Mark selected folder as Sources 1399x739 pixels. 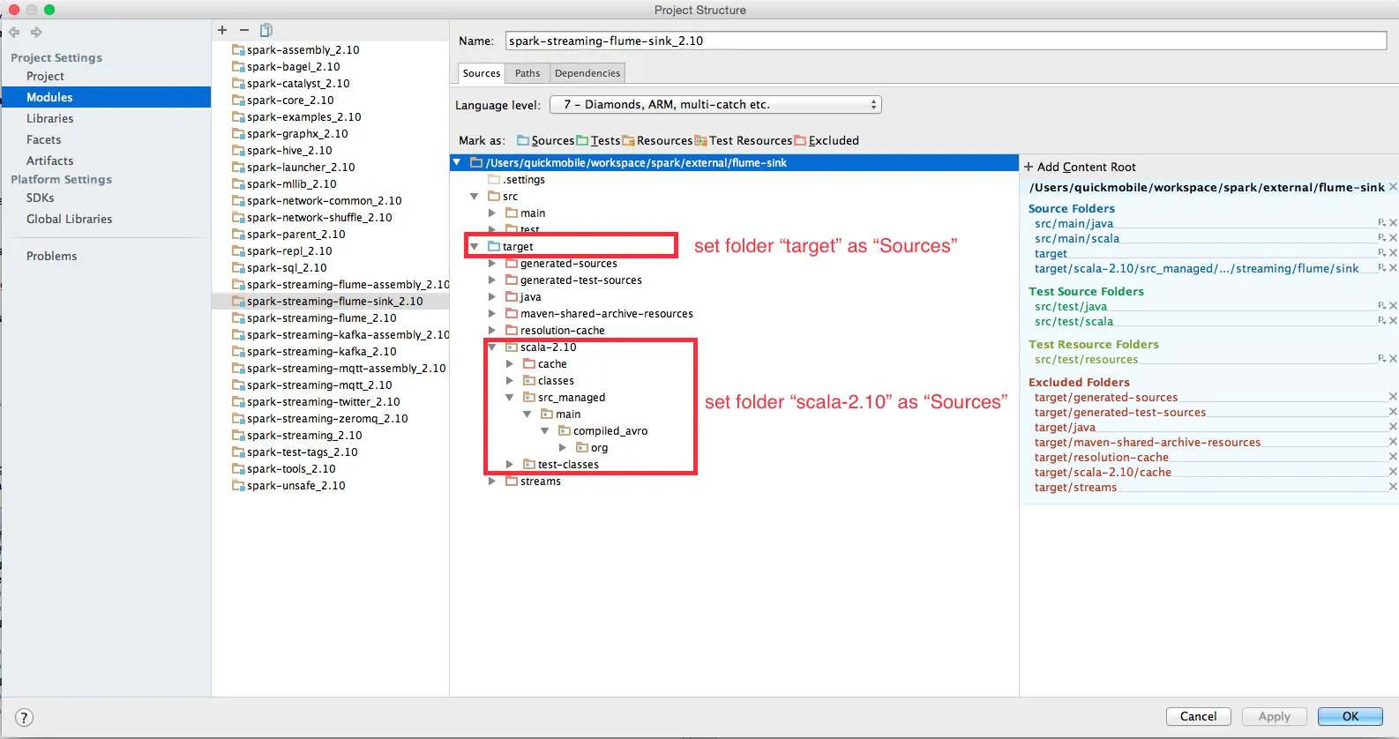coord(545,140)
